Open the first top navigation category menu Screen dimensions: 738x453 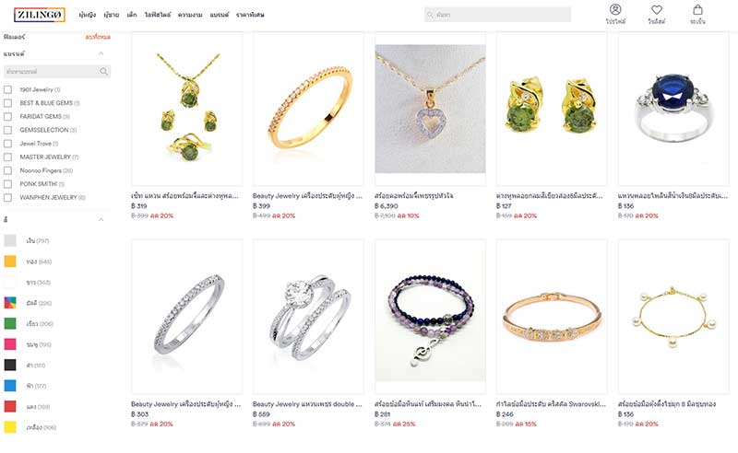tap(87, 15)
